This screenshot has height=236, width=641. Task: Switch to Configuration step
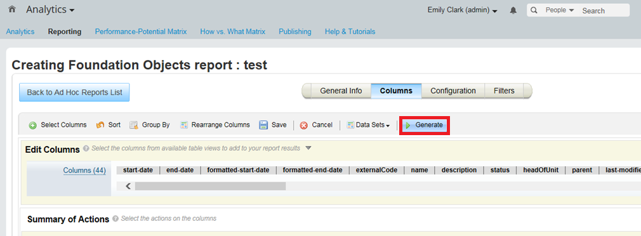[453, 91]
